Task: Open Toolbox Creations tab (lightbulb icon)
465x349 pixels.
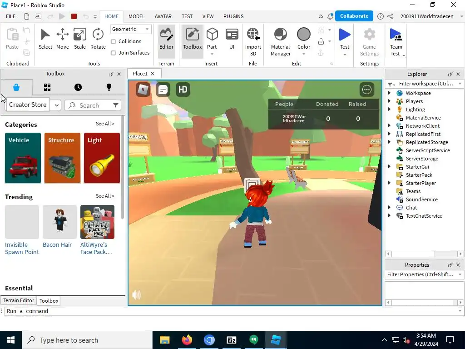Action: coord(109,87)
